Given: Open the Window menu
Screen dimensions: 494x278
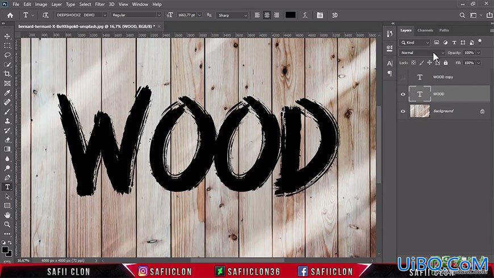Looking at the screenshot, I should tap(140, 5).
